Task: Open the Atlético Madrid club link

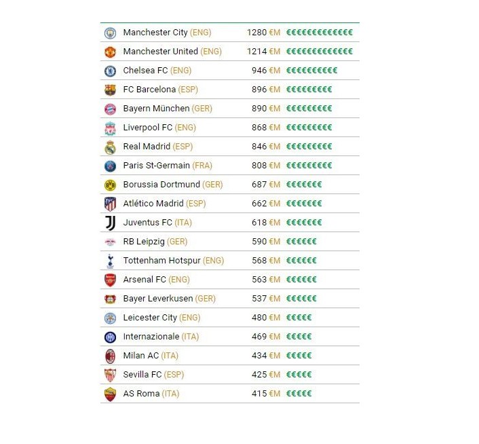Action: click(x=153, y=204)
